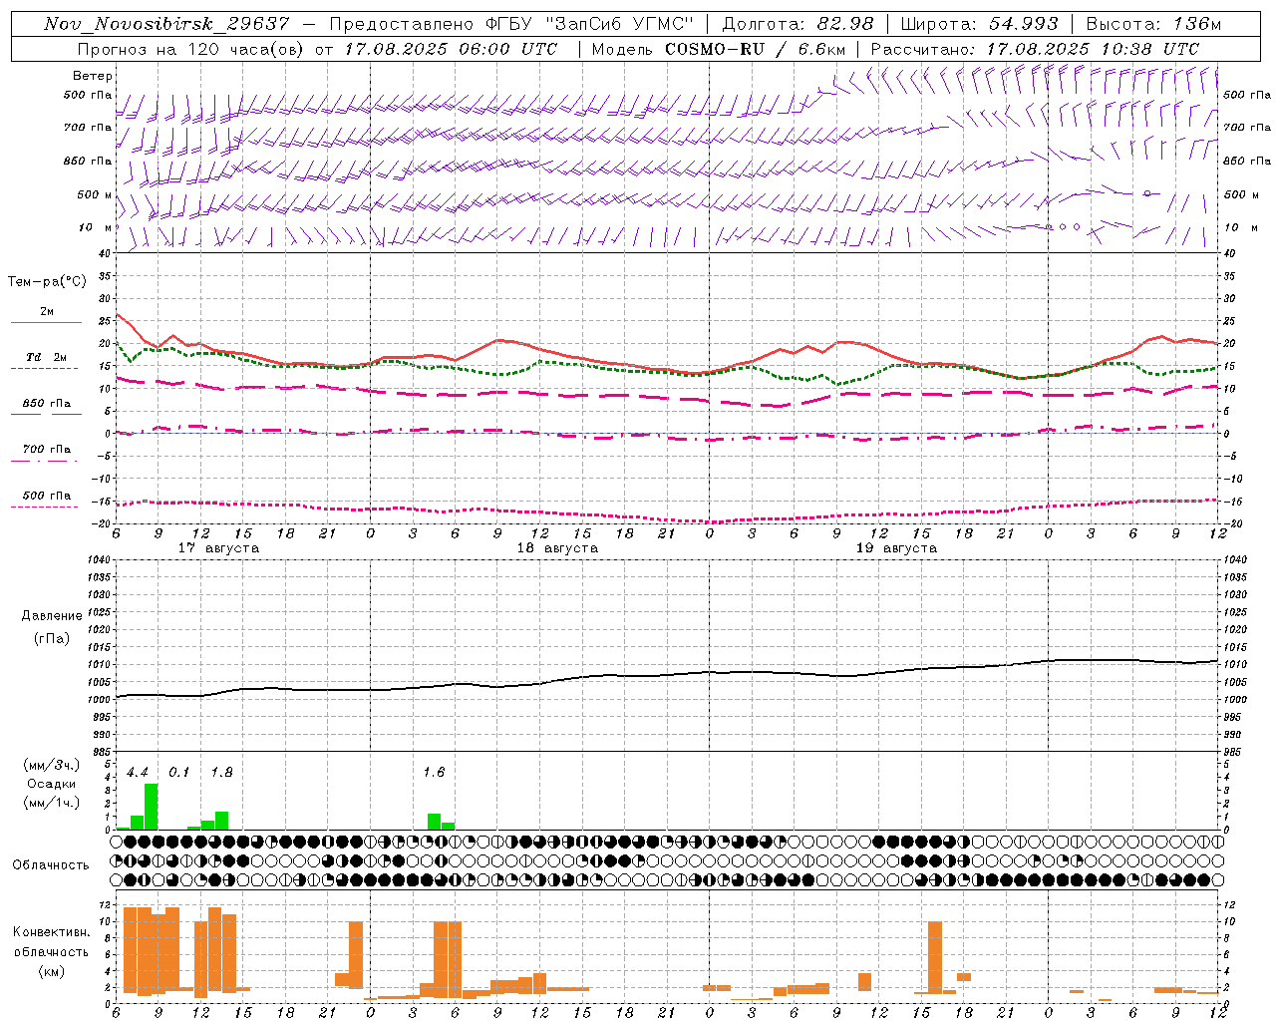Screen dimensions: 1276x1021
Task: Click the Облачность cloud cover label
Action: (x=51, y=865)
